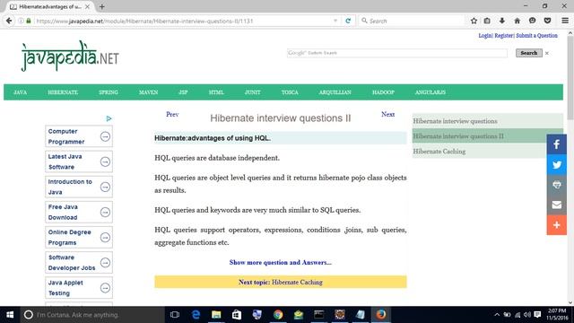
Task: Open the JAVA menu item
Action: click(x=20, y=92)
